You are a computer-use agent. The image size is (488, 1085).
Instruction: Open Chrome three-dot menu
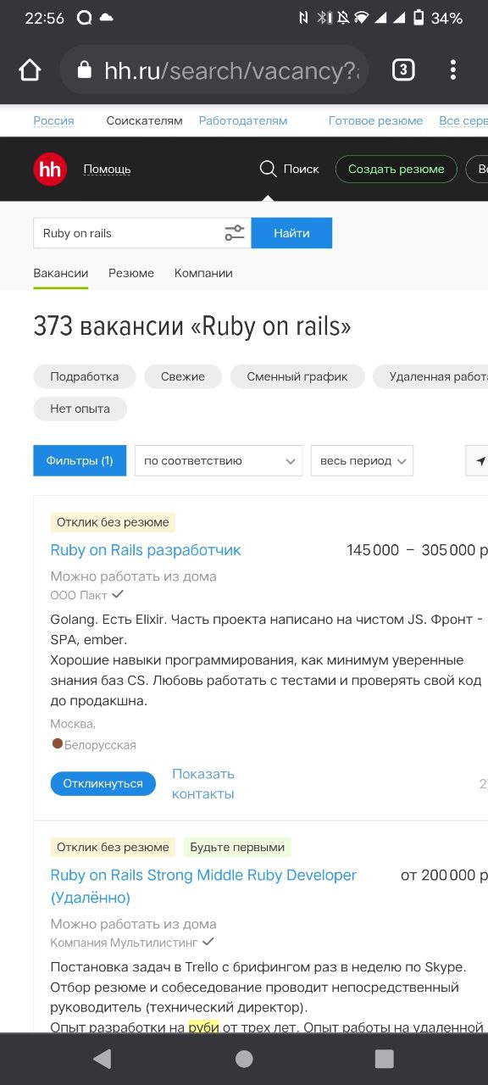coord(453,70)
